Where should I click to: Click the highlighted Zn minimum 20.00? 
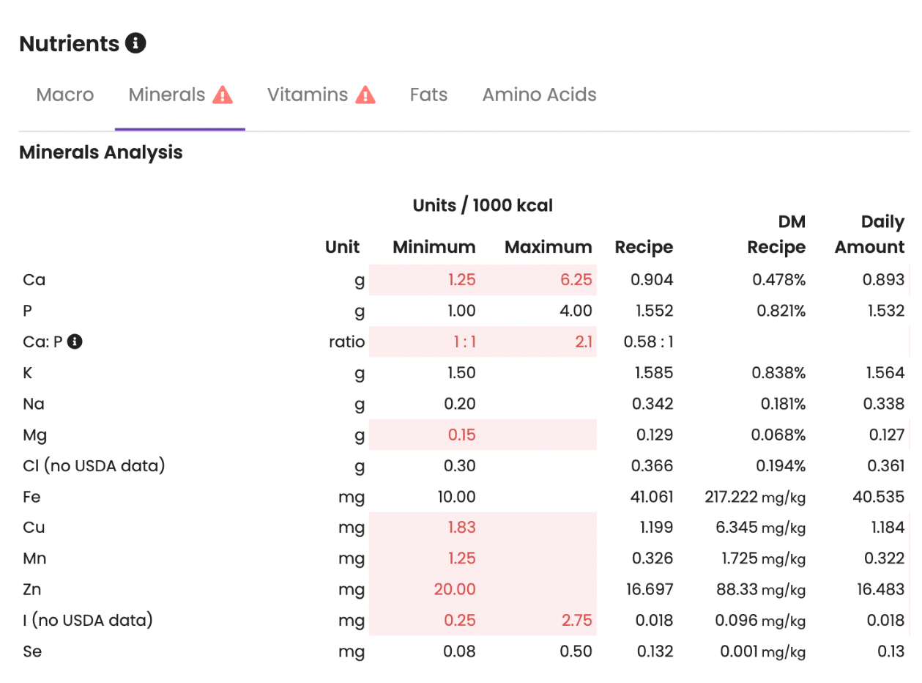click(456, 589)
